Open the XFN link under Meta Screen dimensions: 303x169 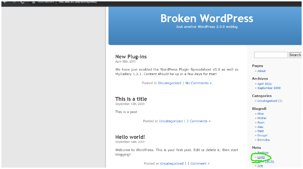tap(260, 166)
